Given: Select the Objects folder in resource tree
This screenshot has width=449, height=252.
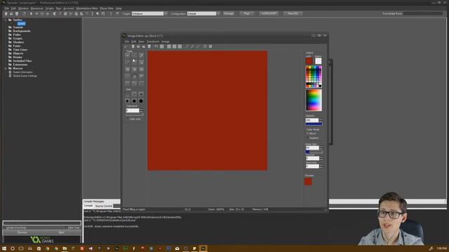Looking at the screenshot, I should [x=18, y=53].
